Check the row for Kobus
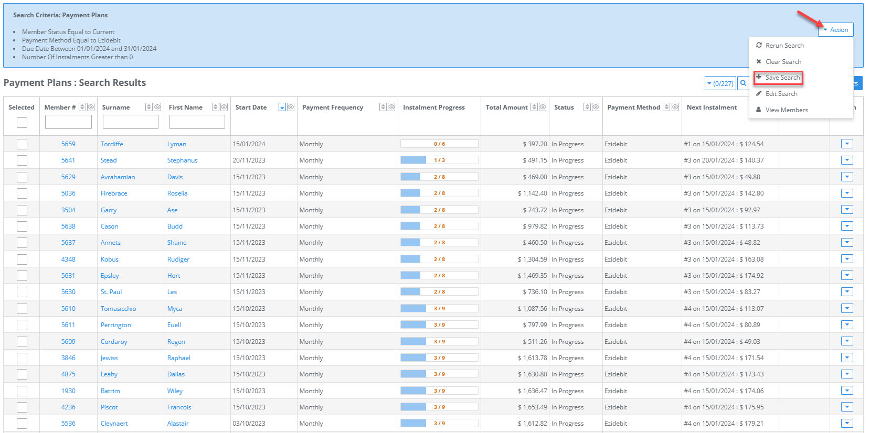Screen dimensions: 870x433 (22, 259)
